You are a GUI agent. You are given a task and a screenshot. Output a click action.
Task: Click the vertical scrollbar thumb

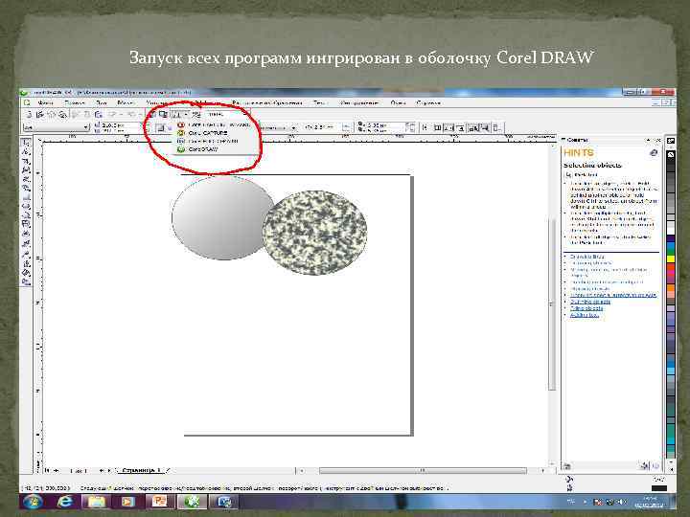(551, 304)
